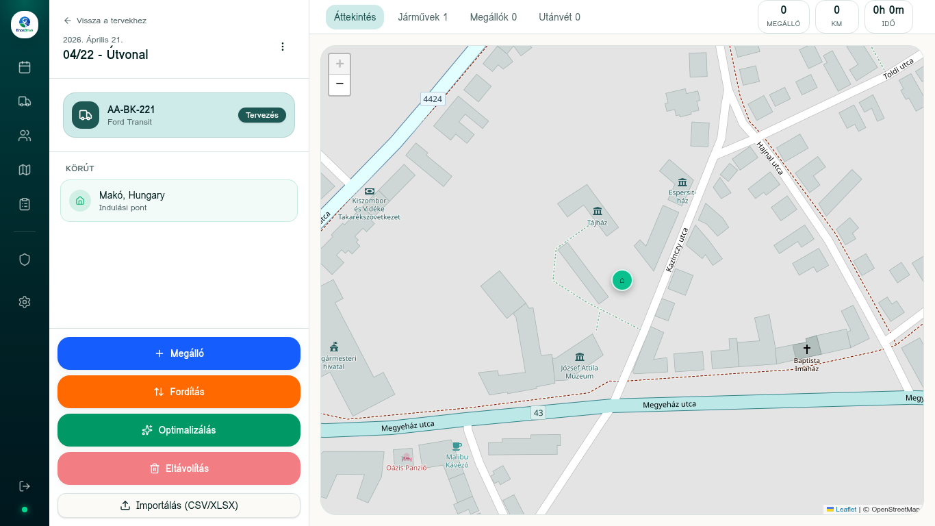
Task: Zoom in on the map
Action: coord(340,64)
